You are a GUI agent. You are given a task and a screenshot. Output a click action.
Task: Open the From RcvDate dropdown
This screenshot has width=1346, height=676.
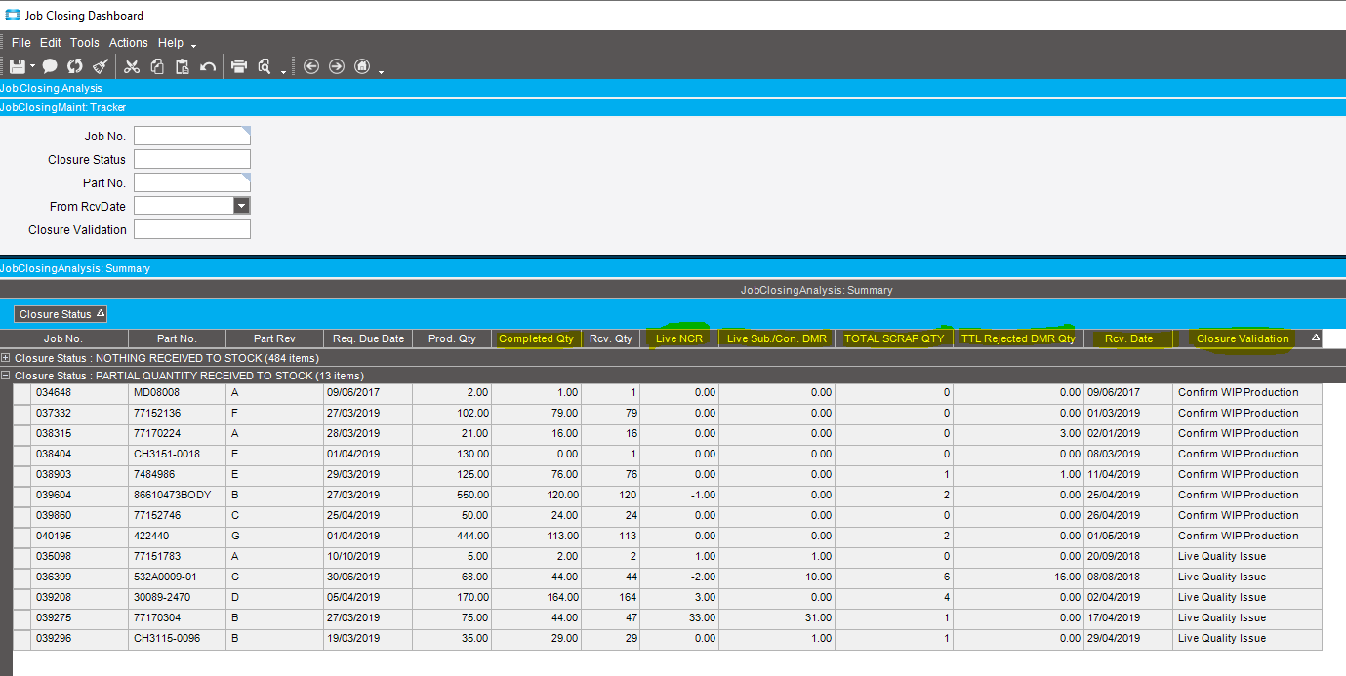click(241, 206)
